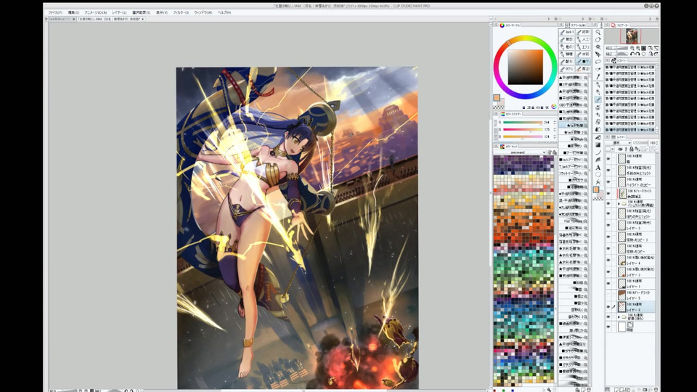The width and height of the screenshot is (697, 392).
Task: Select the orange foreground color swatch
Action: [x=497, y=98]
